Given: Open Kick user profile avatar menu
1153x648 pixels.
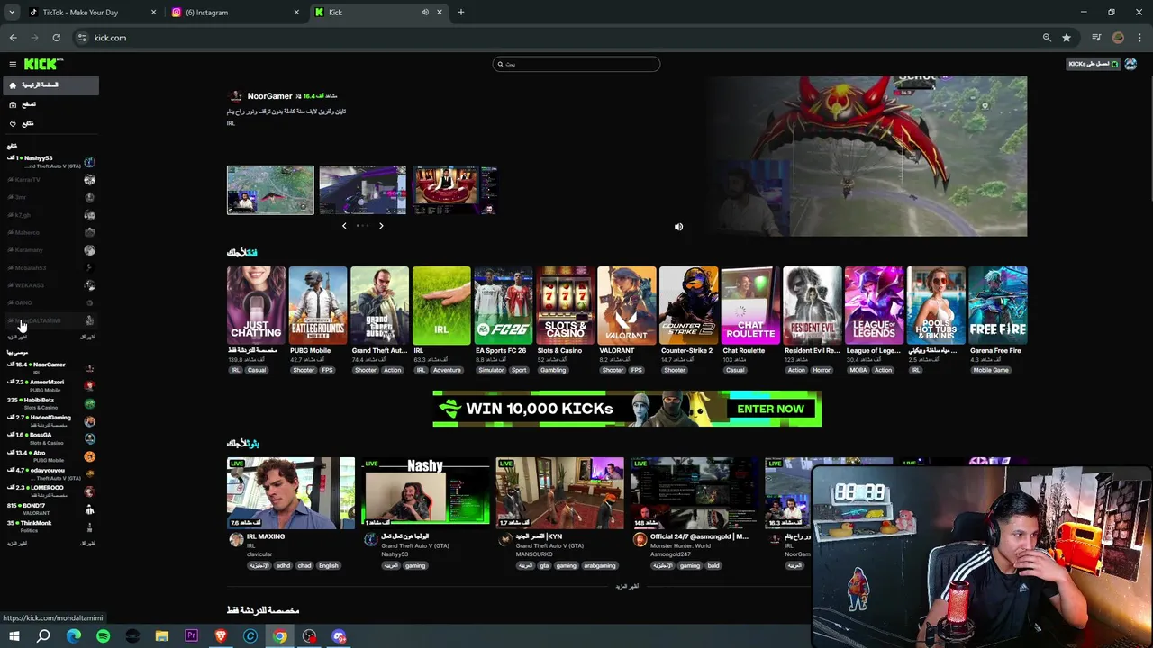Looking at the screenshot, I should (1130, 64).
